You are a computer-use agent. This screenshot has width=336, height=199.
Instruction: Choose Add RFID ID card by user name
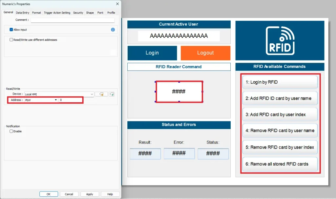pos(280,98)
